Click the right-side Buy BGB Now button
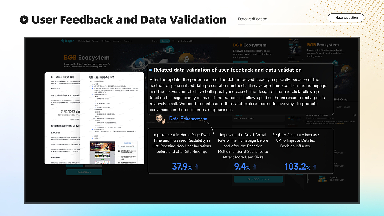Image resolution: width=384 pixels, height=216 pixels. pyautogui.click(x=258, y=179)
